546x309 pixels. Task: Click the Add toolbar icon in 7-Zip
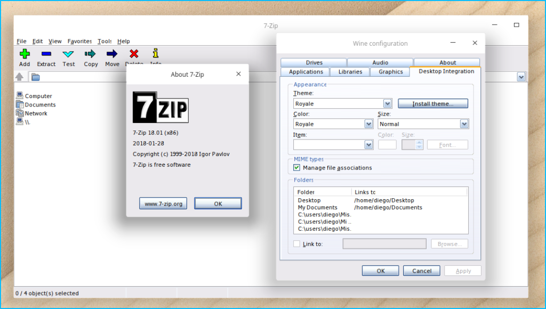[25, 54]
